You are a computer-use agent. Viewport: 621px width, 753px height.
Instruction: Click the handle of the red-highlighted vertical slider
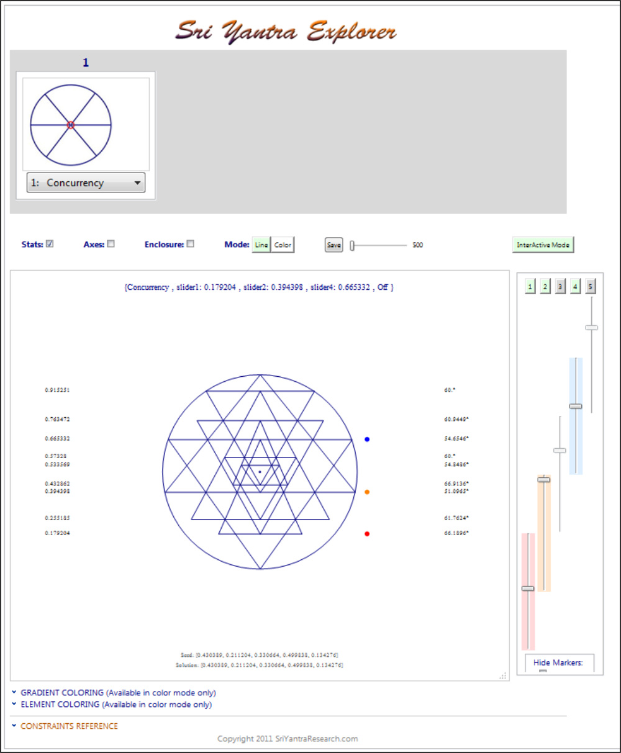[528, 588]
